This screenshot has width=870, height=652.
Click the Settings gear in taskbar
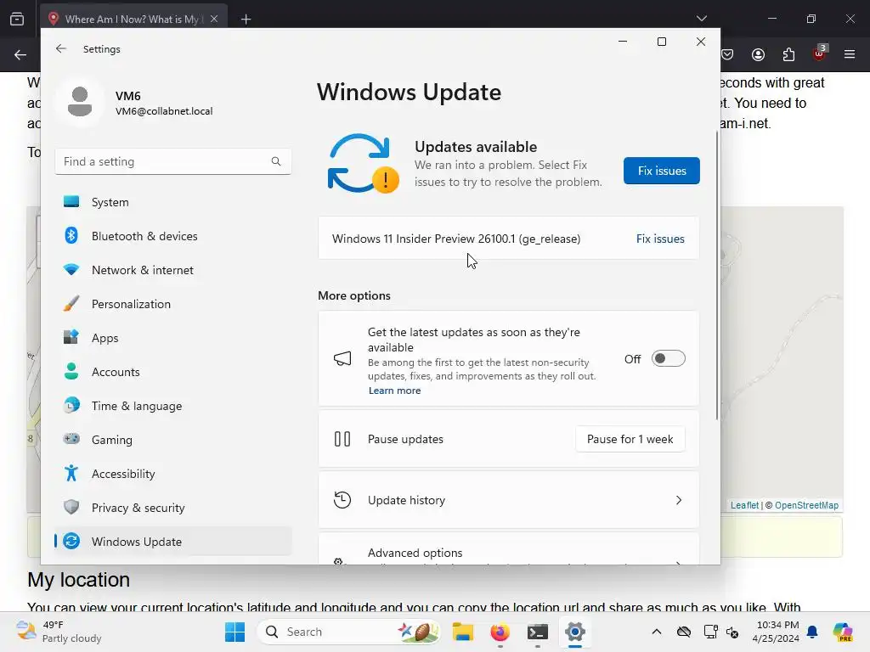pos(575,632)
